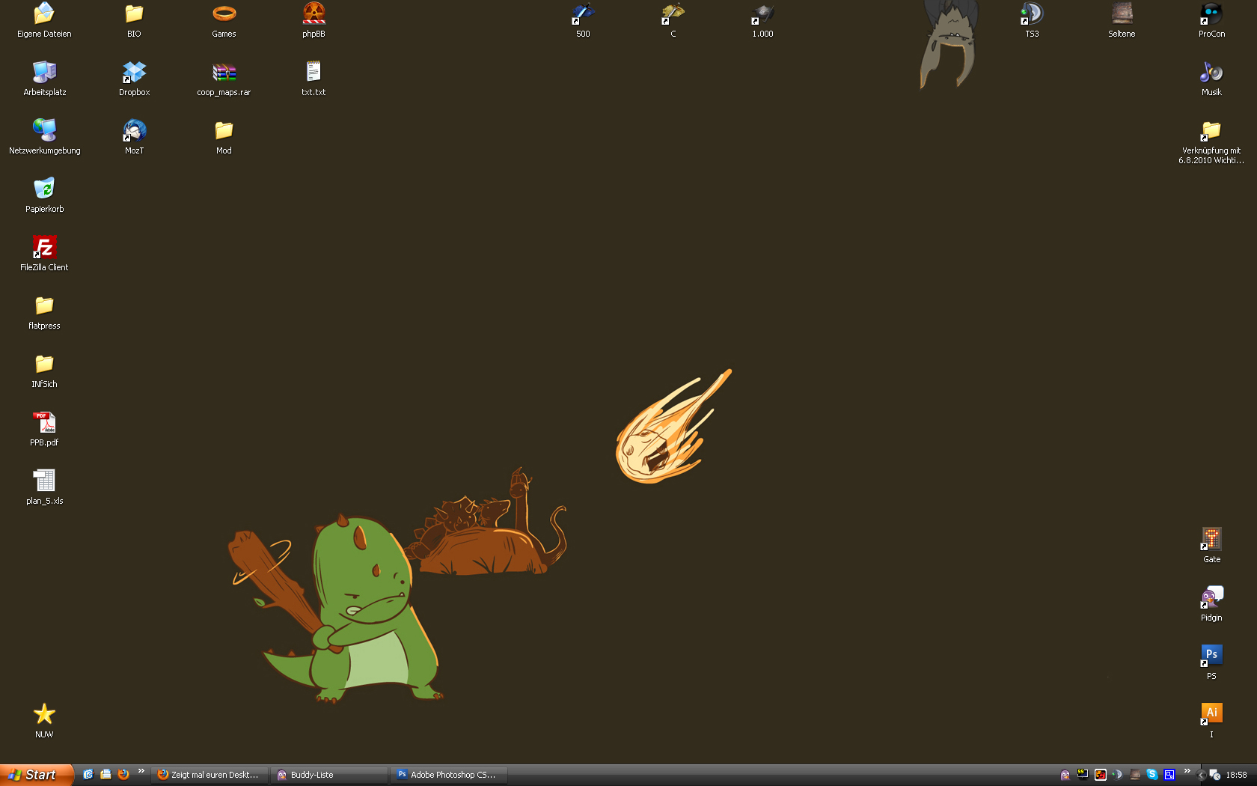Select the ProCon shortcut icon
The image size is (1257, 786).
click(1211, 13)
